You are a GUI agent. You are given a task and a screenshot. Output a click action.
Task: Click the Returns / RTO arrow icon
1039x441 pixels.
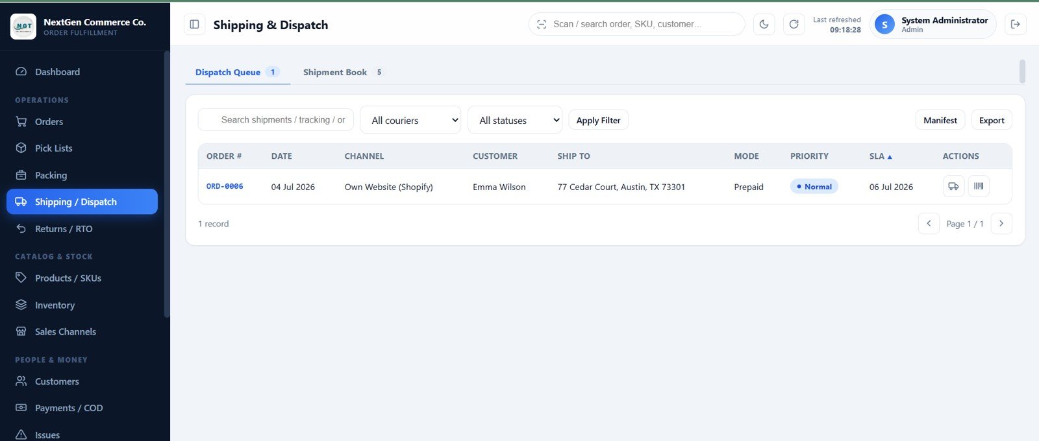point(21,229)
